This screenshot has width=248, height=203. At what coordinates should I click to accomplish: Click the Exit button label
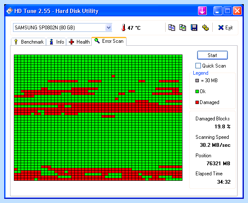(229, 28)
